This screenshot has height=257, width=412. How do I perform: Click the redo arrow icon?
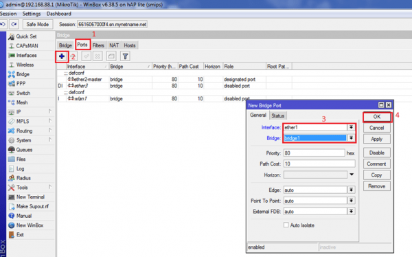[14, 24]
